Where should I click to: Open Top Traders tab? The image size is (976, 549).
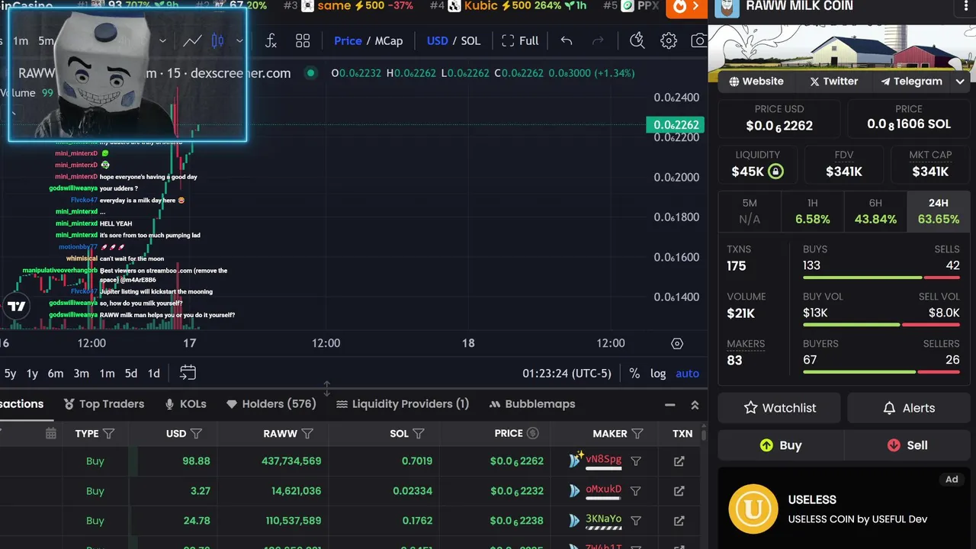pos(103,404)
